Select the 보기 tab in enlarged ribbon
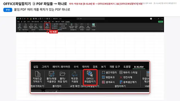The height and width of the screenshot is (101, 180). click(103, 67)
